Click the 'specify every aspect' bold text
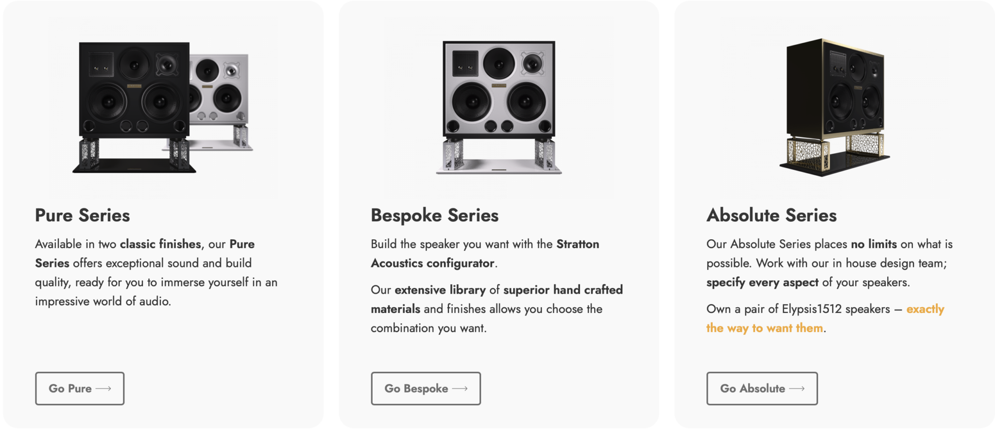 click(x=762, y=282)
